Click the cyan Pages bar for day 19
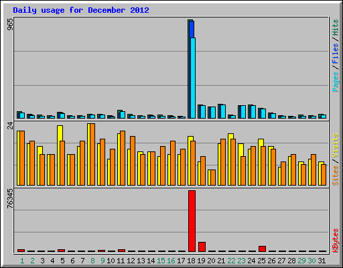 (x=203, y=112)
